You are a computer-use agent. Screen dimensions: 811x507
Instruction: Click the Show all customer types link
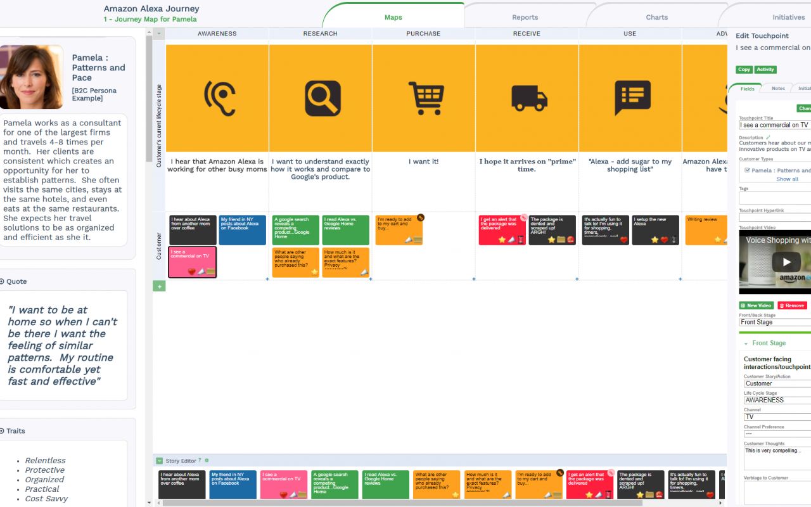(788, 179)
